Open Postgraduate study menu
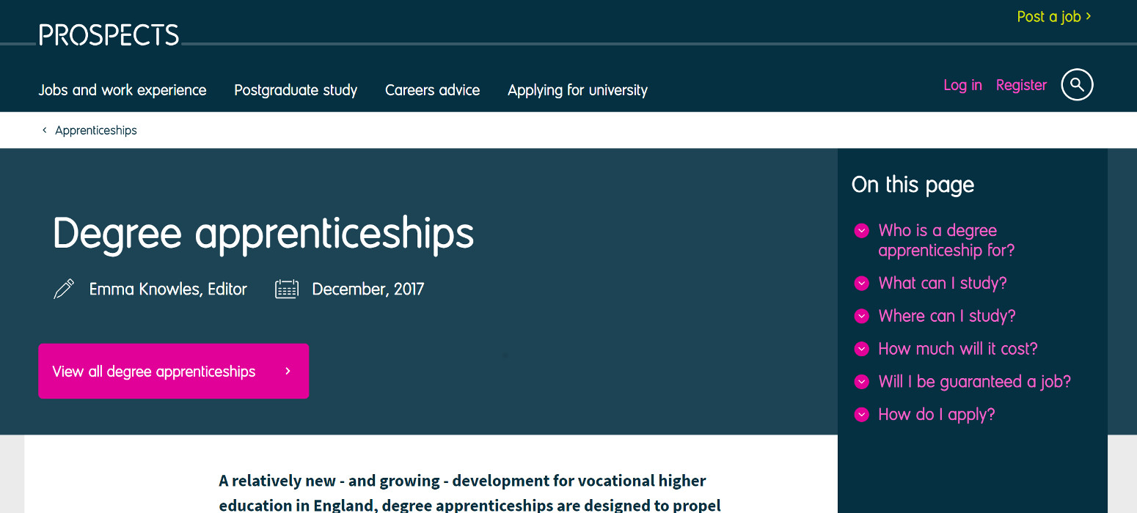 [296, 90]
